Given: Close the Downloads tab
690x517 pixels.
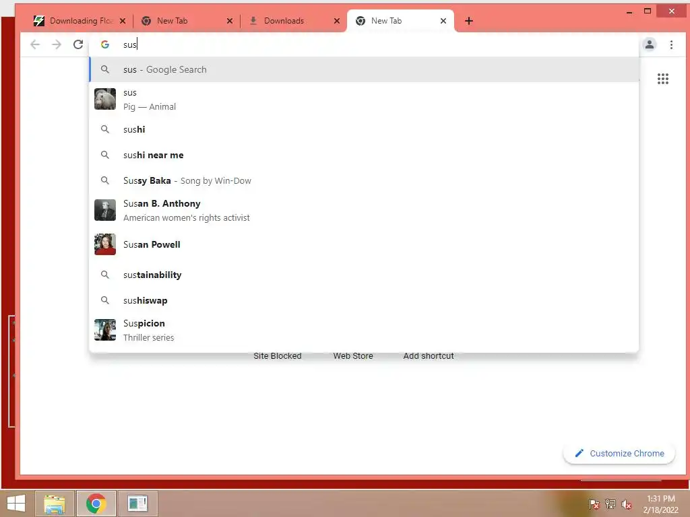Looking at the screenshot, I should [x=337, y=21].
